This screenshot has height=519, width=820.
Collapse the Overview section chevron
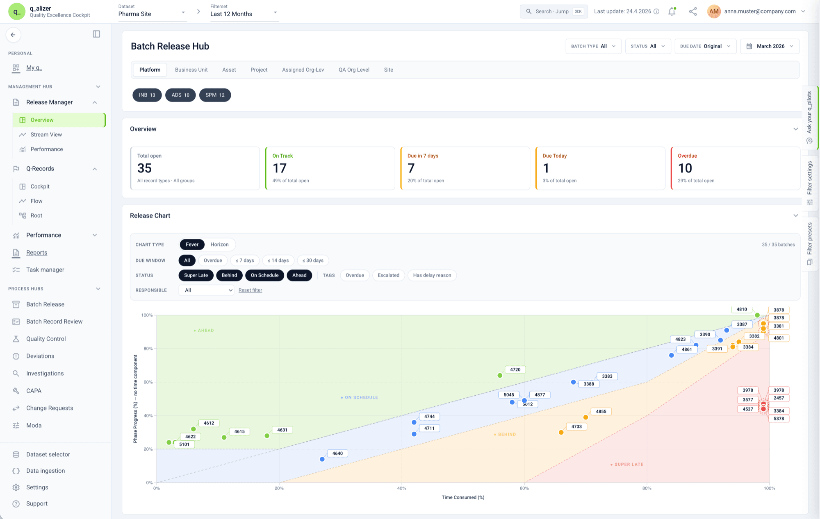795,129
